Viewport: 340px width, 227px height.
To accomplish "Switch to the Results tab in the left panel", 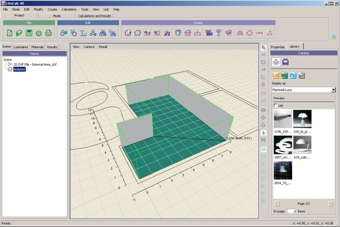I will (x=52, y=47).
